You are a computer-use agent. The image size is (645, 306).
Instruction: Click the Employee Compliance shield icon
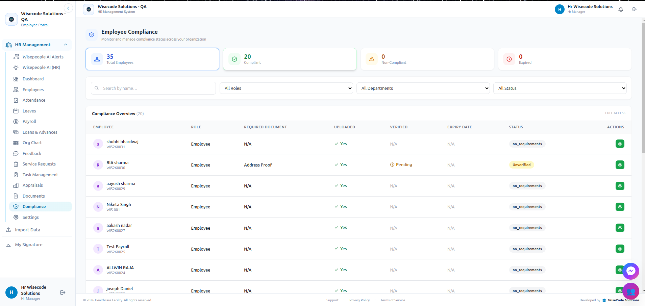[x=92, y=34]
